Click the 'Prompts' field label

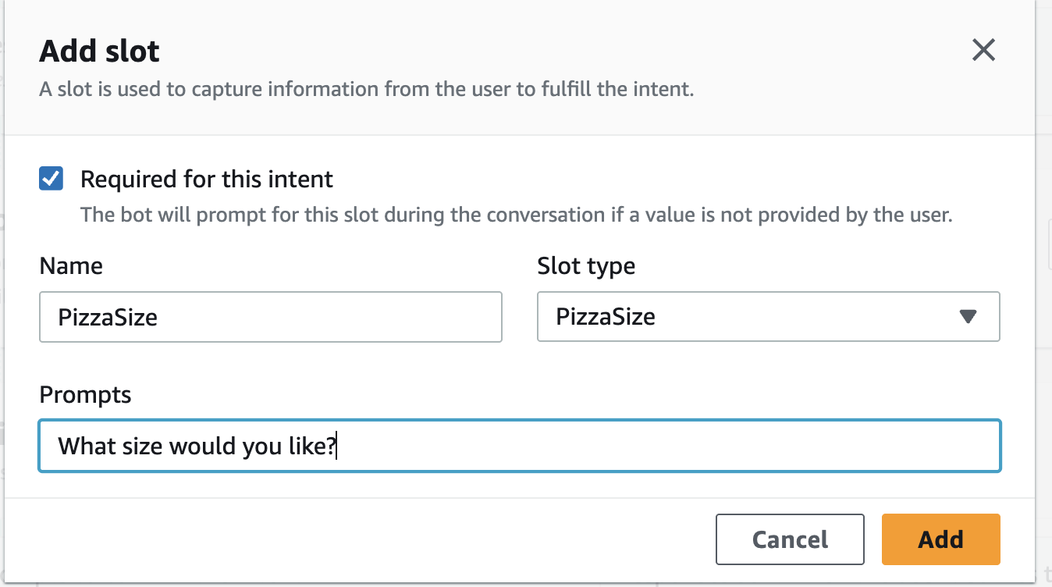(85, 395)
